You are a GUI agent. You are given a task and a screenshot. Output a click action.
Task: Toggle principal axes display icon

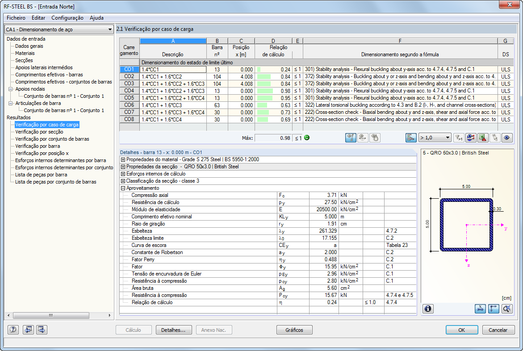[494, 309]
